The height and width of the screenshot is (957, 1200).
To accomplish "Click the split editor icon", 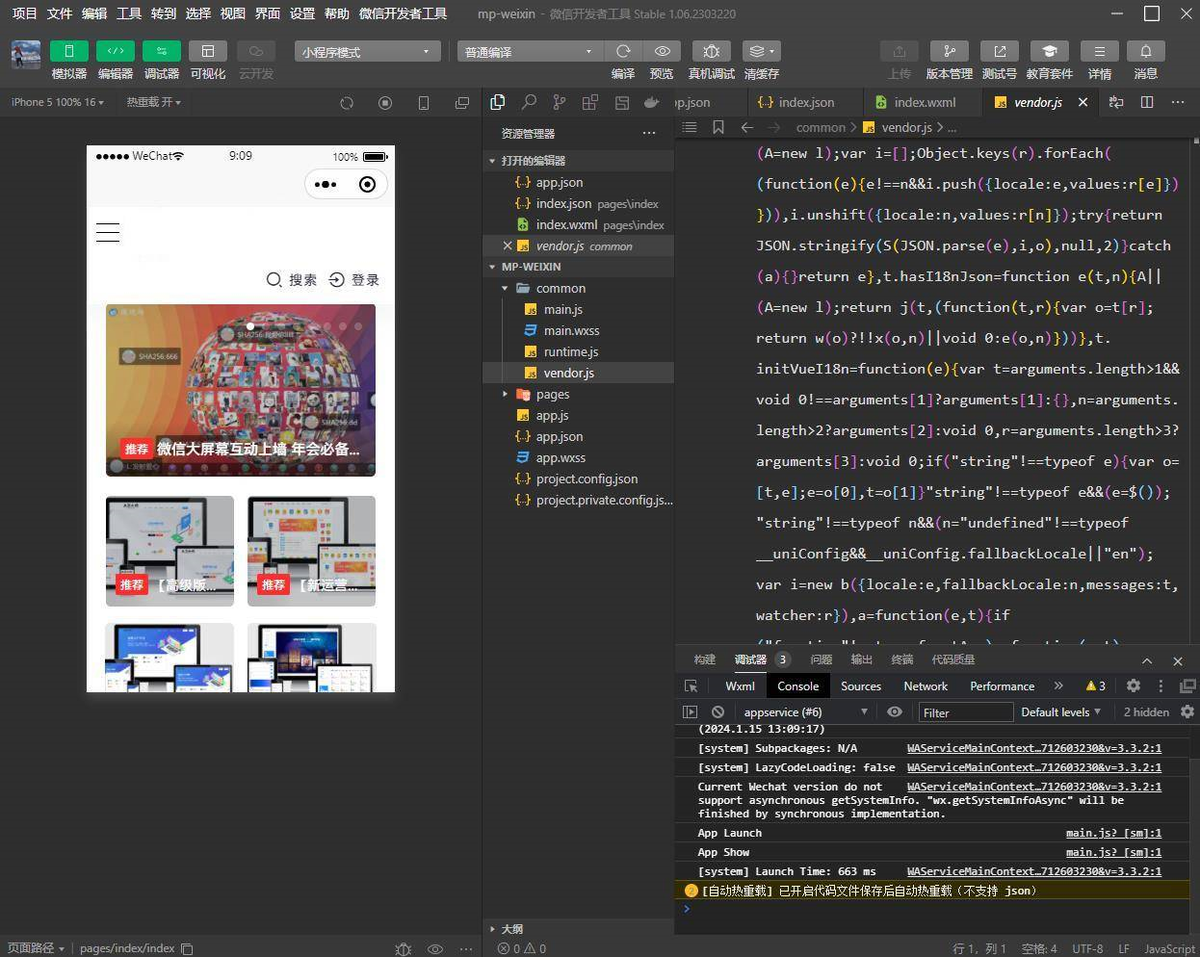I will coord(1147,102).
